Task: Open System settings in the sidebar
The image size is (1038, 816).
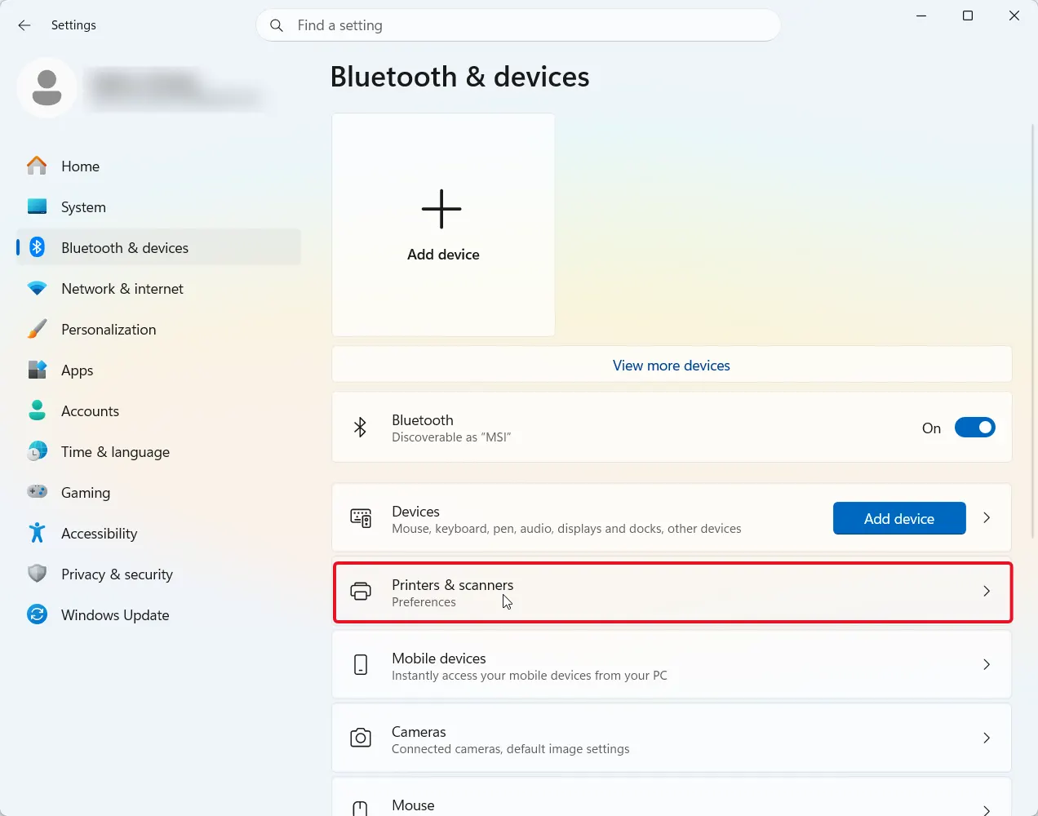Action: coord(83,207)
